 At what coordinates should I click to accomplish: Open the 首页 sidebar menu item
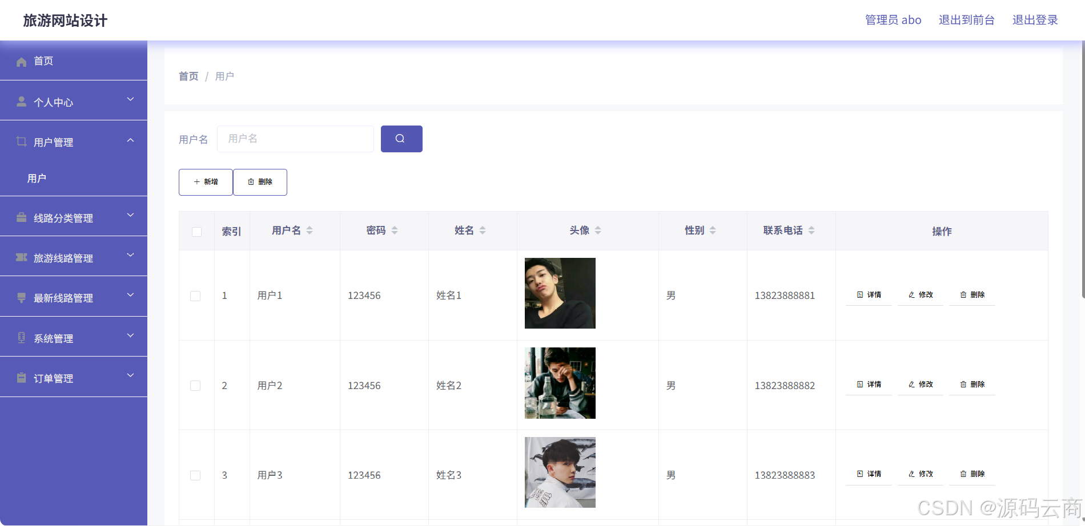click(x=74, y=60)
